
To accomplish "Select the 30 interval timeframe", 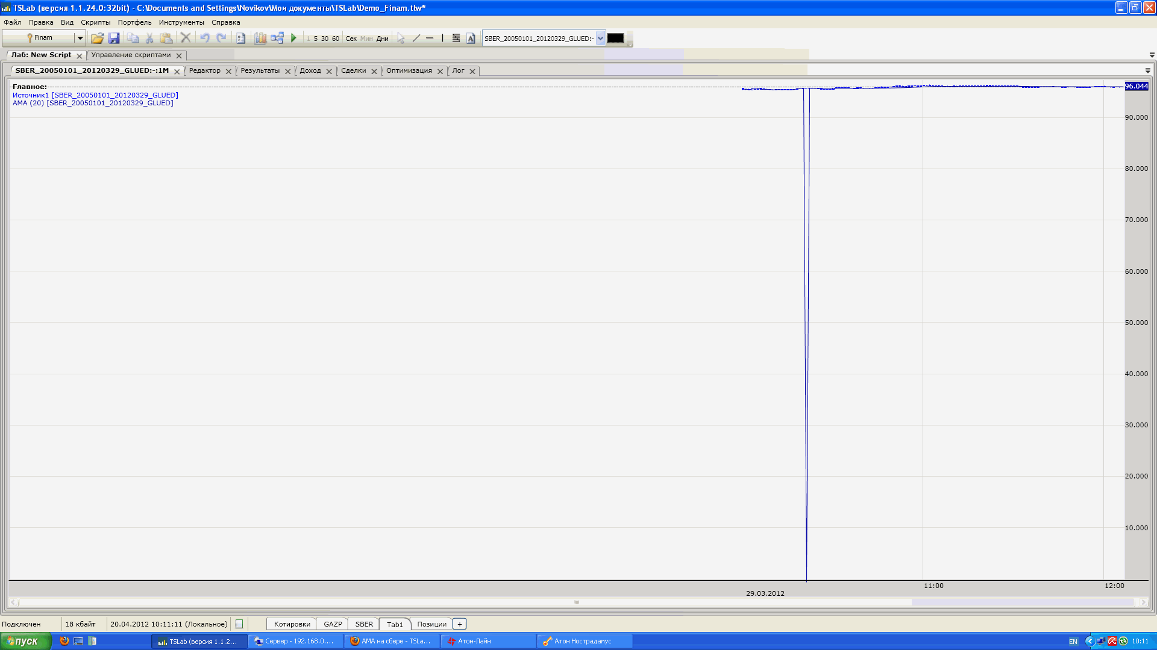I will (325, 39).
